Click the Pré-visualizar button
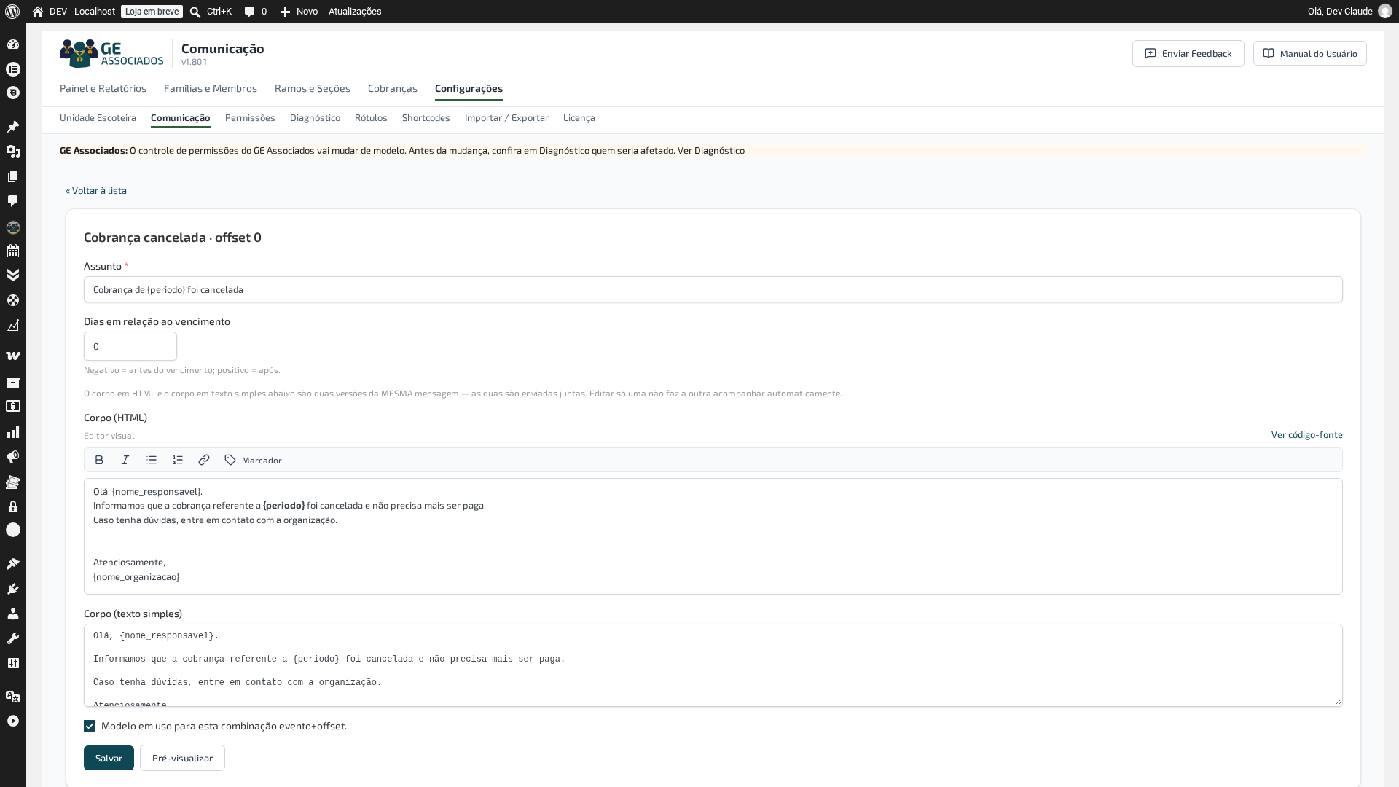 click(x=182, y=758)
